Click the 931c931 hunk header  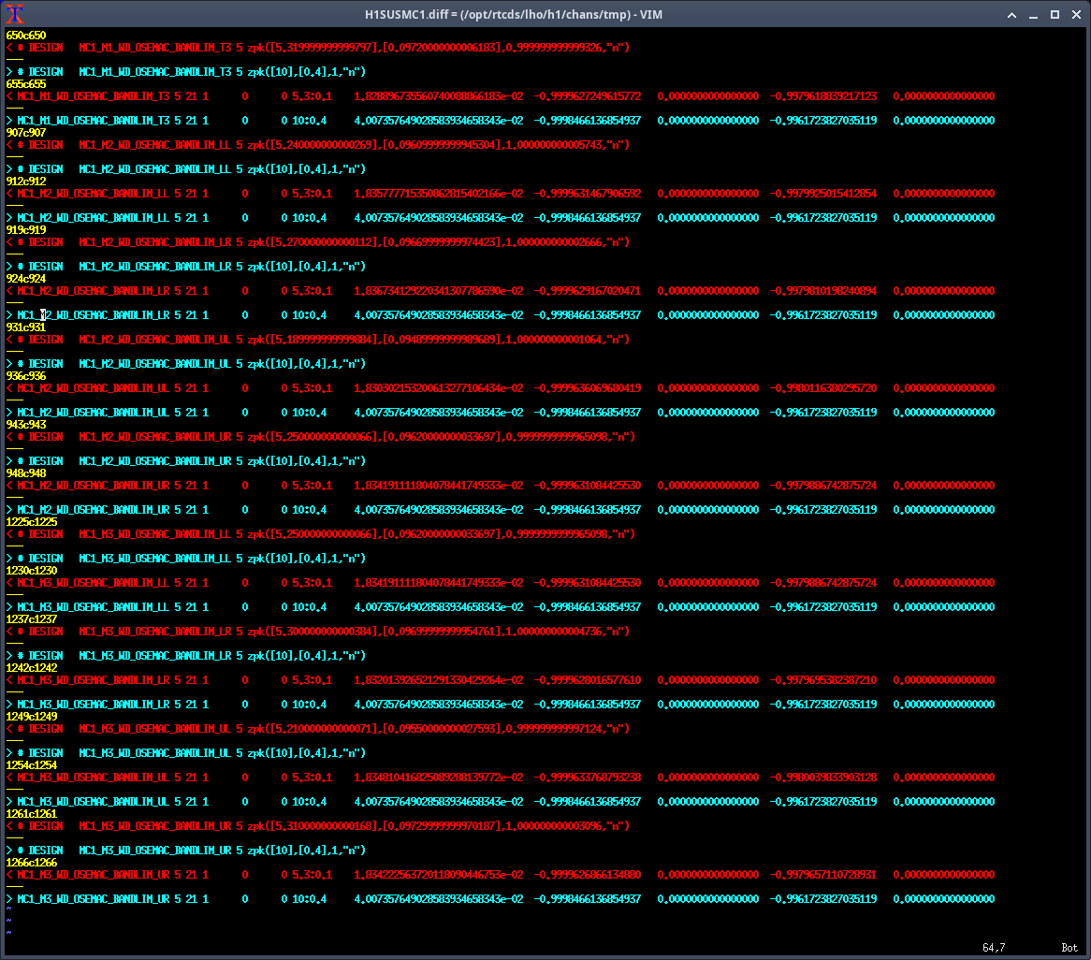point(26,327)
